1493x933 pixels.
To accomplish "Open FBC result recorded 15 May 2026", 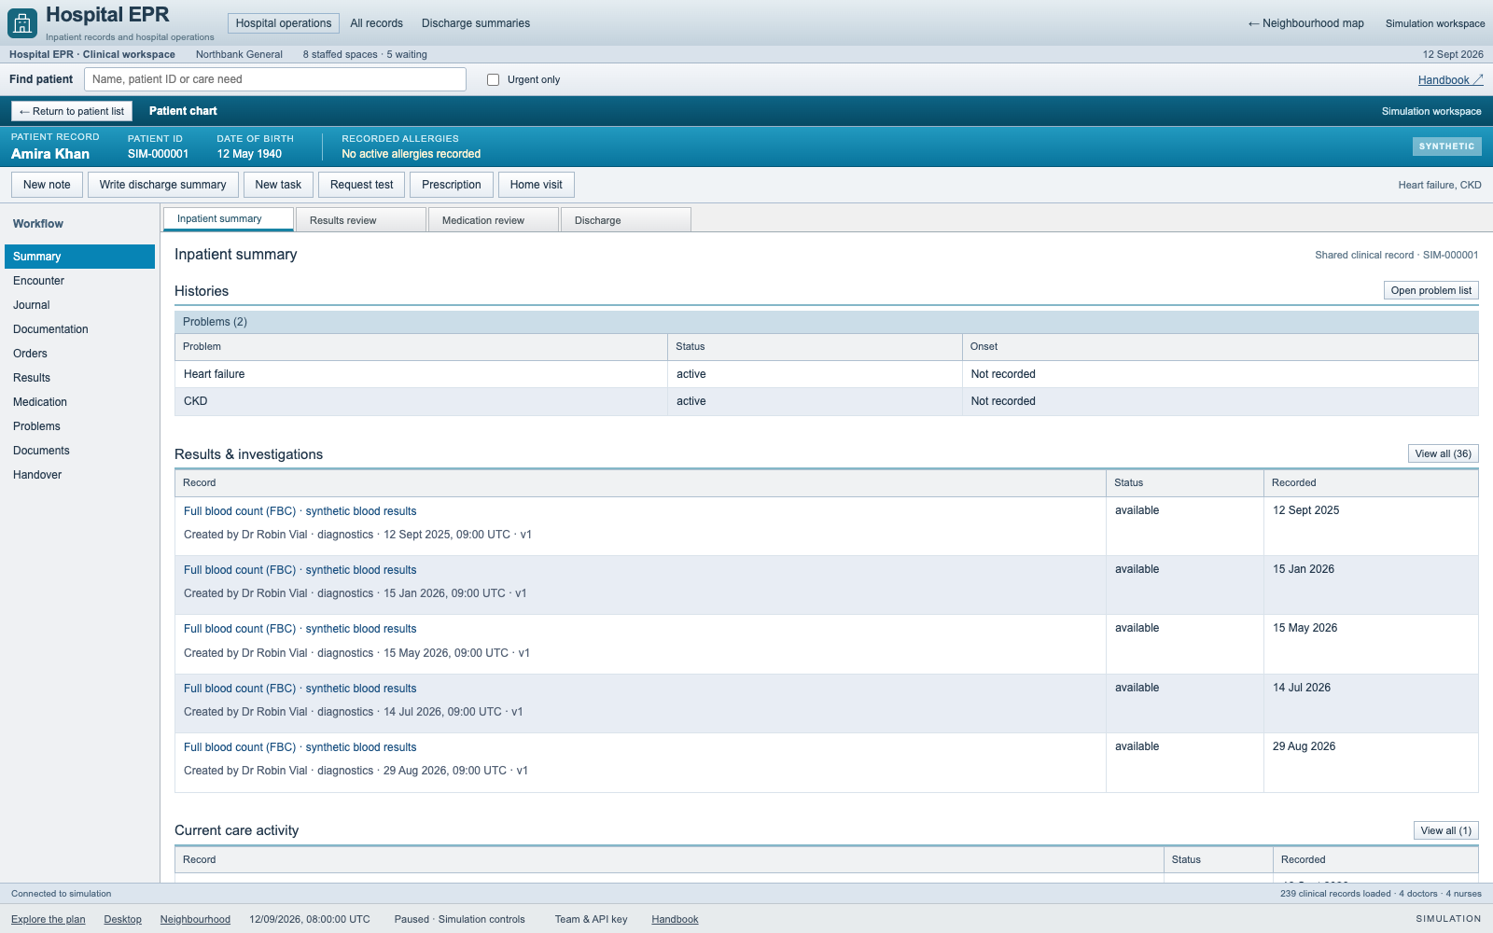I will click(300, 629).
